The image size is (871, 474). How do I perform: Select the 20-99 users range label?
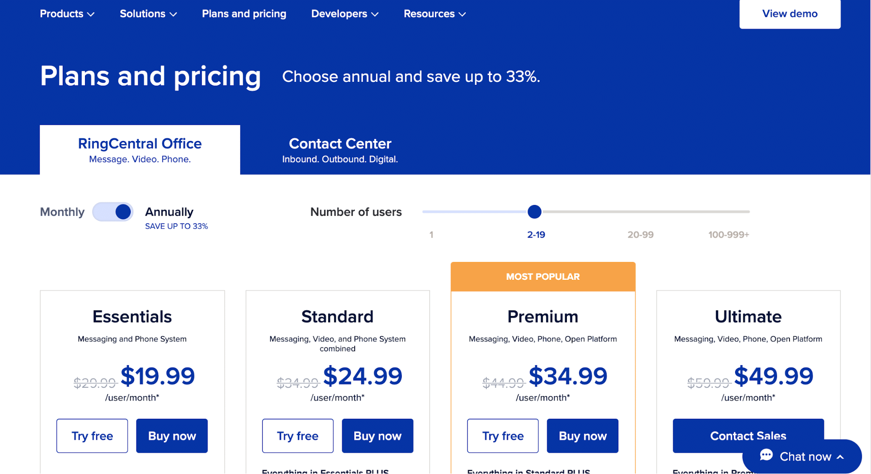pyautogui.click(x=640, y=235)
